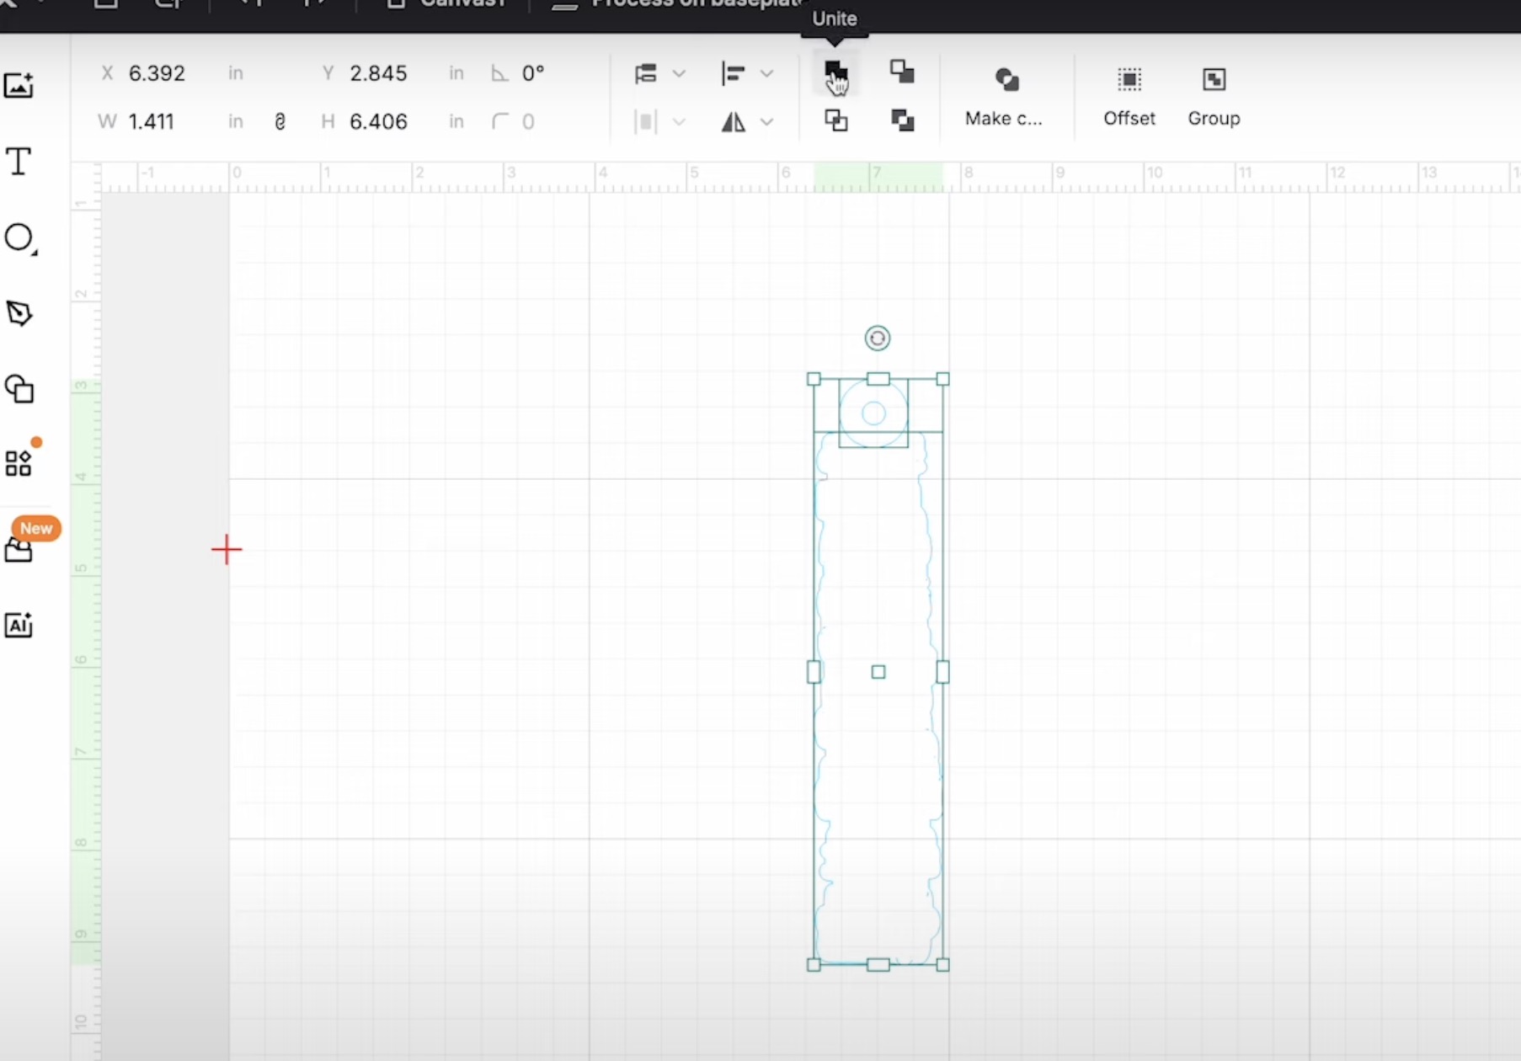1521x1061 pixels.
Task: Open the apps panel with orange dot
Action: click(19, 463)
